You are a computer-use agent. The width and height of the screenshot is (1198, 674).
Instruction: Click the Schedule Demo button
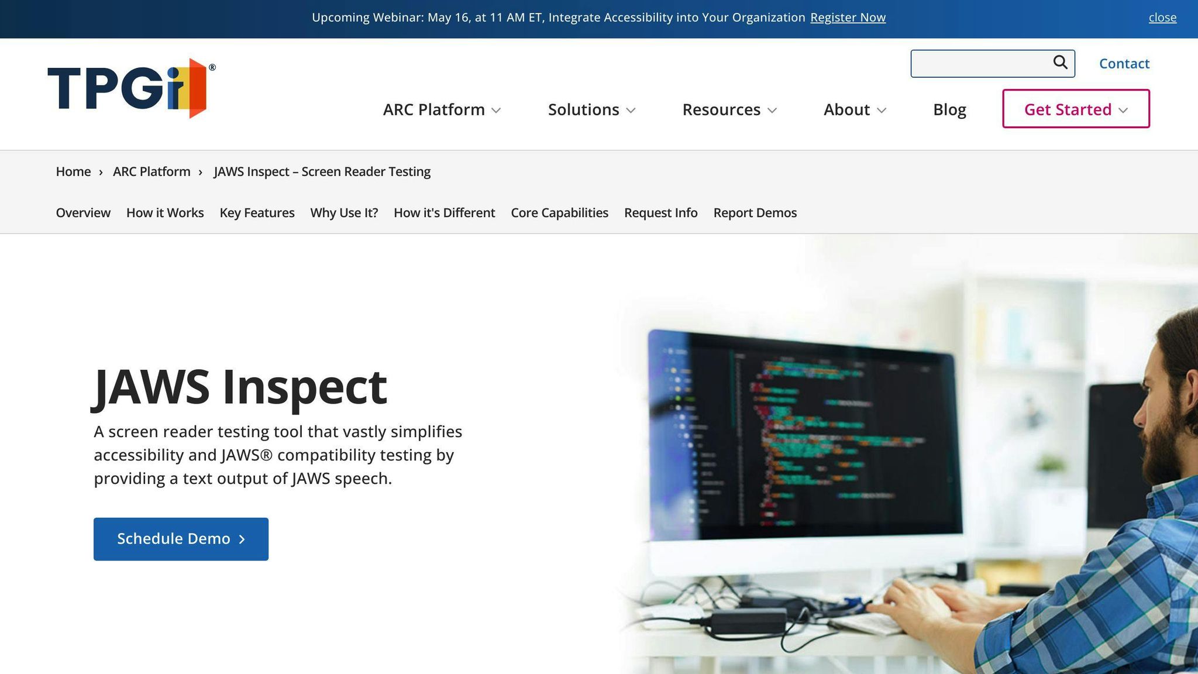click(x=181, y=539)
